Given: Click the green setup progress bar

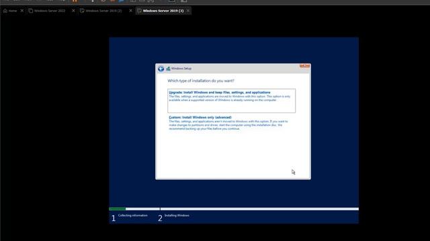Looking at the screenshot, I should (118, 209).
